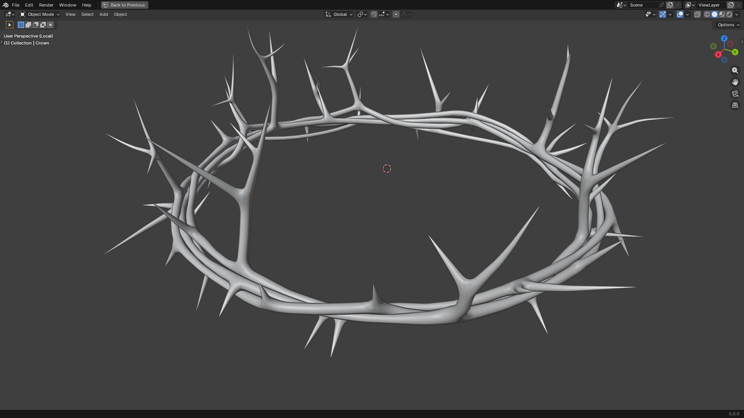Open the view layer browse icon
Viewport: 744px width, 418px height.
point(690,5)
